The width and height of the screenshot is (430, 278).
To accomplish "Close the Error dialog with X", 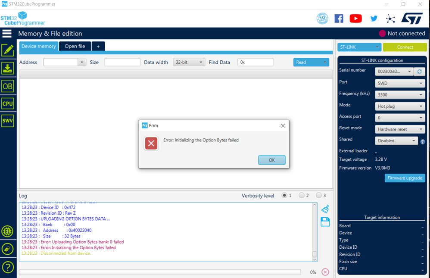I will point(283,126).
